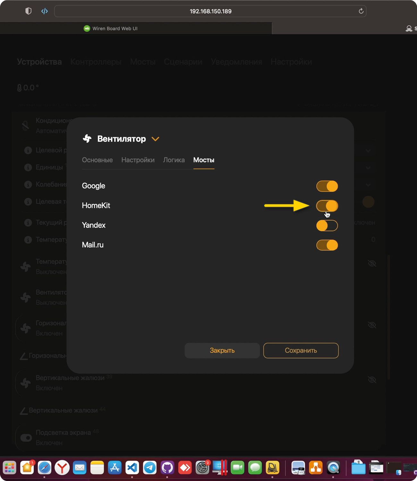Select the Логика tab
Screen dimensions: 417x481
coord(174,160)
